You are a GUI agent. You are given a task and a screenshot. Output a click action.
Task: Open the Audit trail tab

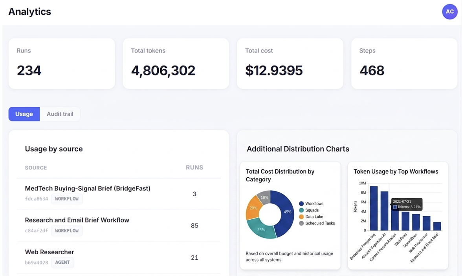(60, 114)
